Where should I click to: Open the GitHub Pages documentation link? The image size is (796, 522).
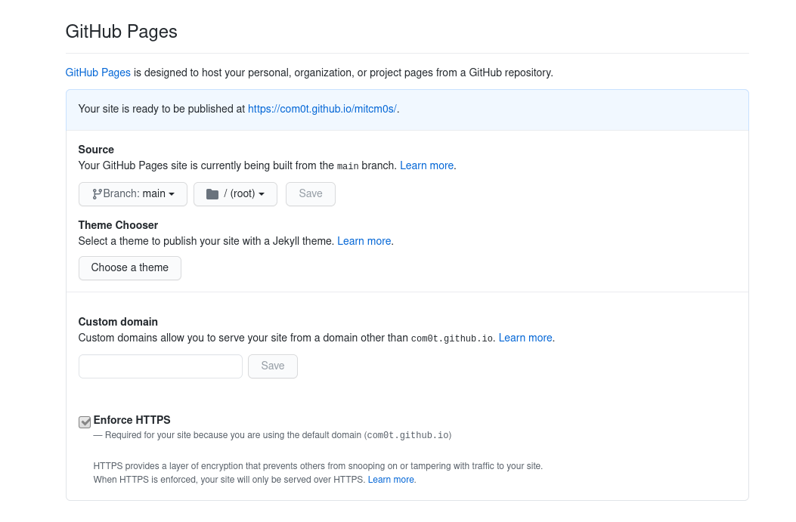click(98, 73)
